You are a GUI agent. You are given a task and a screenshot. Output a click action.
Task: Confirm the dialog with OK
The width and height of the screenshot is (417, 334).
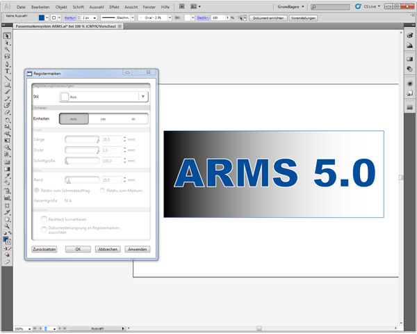click(78, 249)
